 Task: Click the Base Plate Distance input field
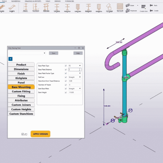click(x=75, y=70)
